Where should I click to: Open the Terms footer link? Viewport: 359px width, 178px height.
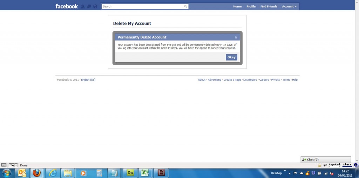(286, 80)
